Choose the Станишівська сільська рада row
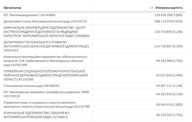192x122 pixels. tap(30, 86)
